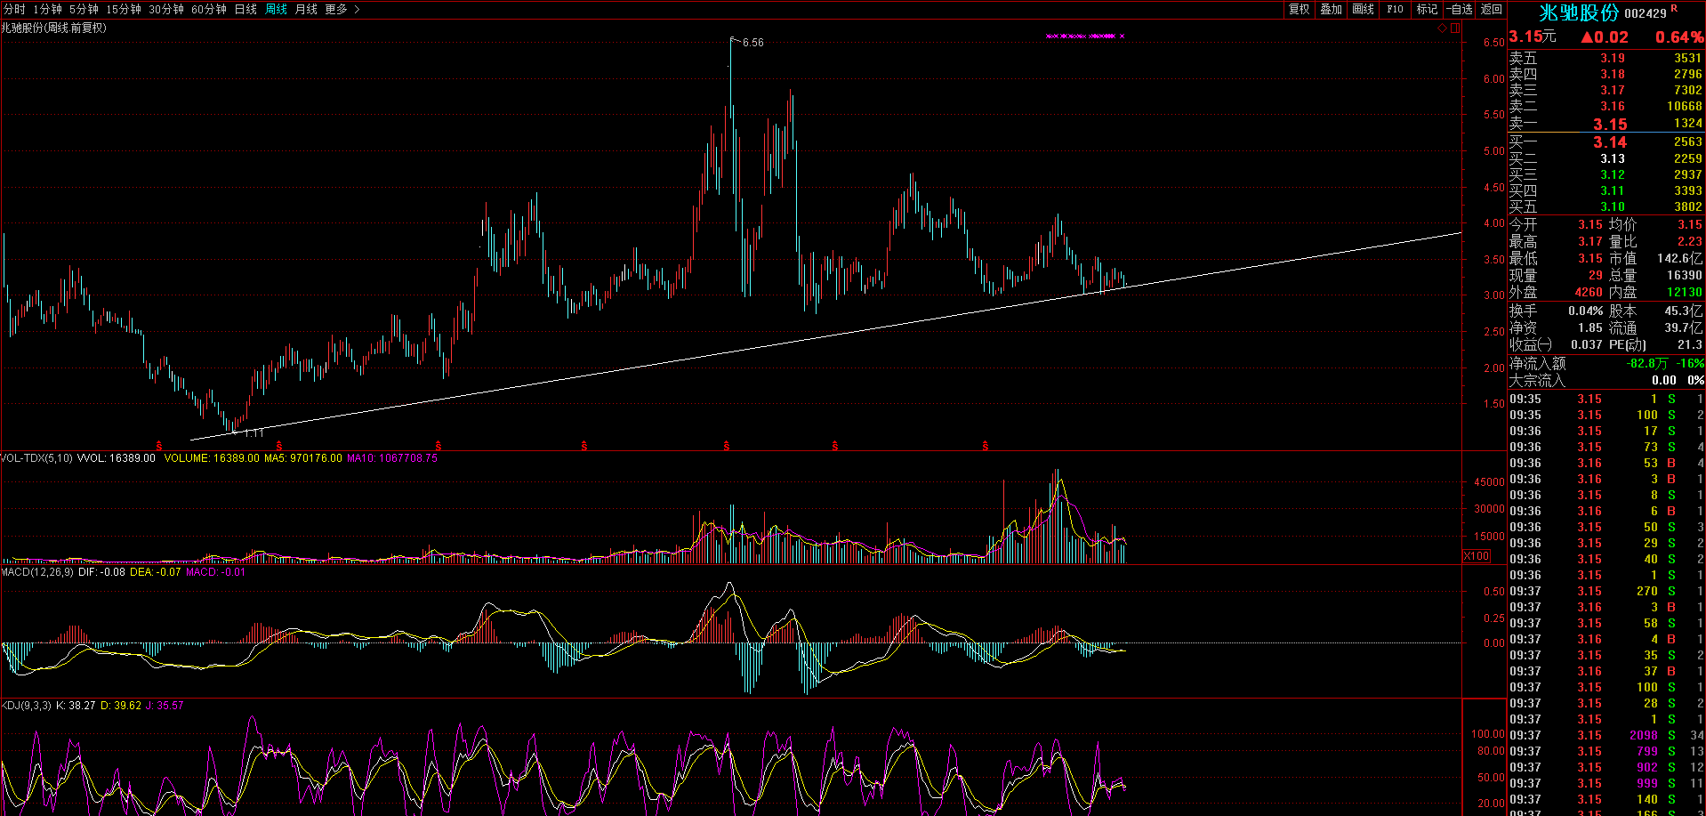Click the magenta star marker row in chart

pyautogui.click(x=1085, y=36)
